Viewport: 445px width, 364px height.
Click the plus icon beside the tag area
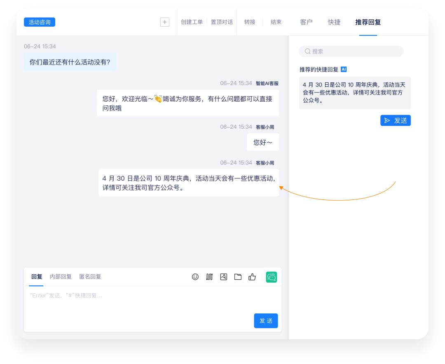(165, 22)
